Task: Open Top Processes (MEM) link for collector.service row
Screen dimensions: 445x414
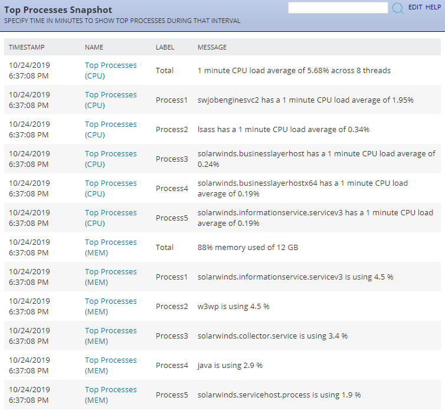Action: click(x=111, y=336)
